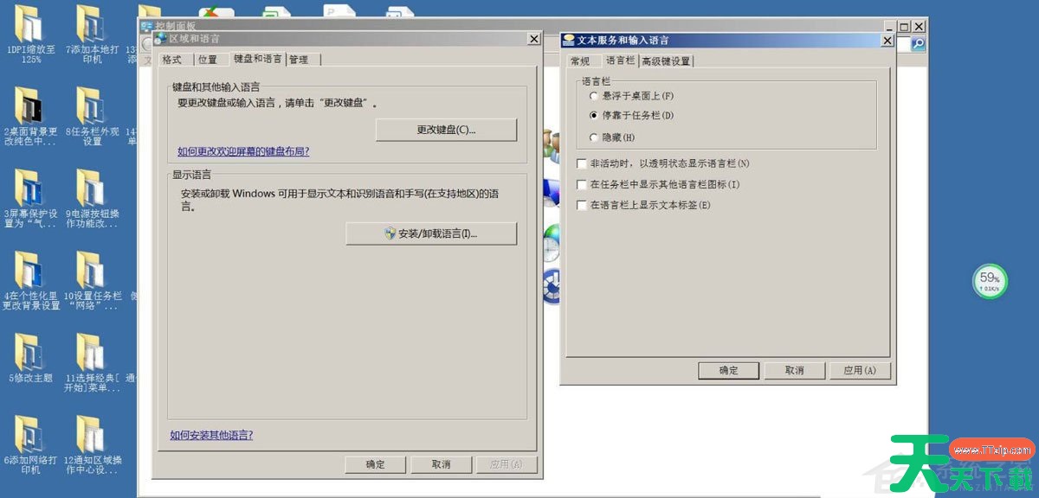Image resolution: width=1039 pixels, height=498 pixels.
Task: Close the 文本服务和输入语言 dialog
Action: (x=887, y=40)
